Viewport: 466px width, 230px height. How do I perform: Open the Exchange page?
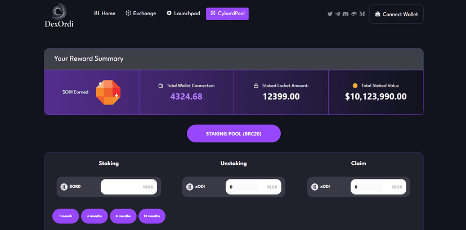[x=141, y=13]
